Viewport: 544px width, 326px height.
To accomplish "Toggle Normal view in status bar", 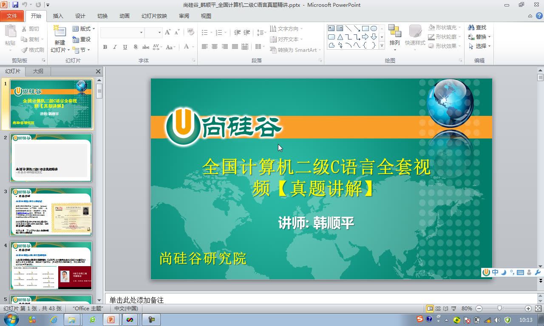I will [x=430, y=309].
